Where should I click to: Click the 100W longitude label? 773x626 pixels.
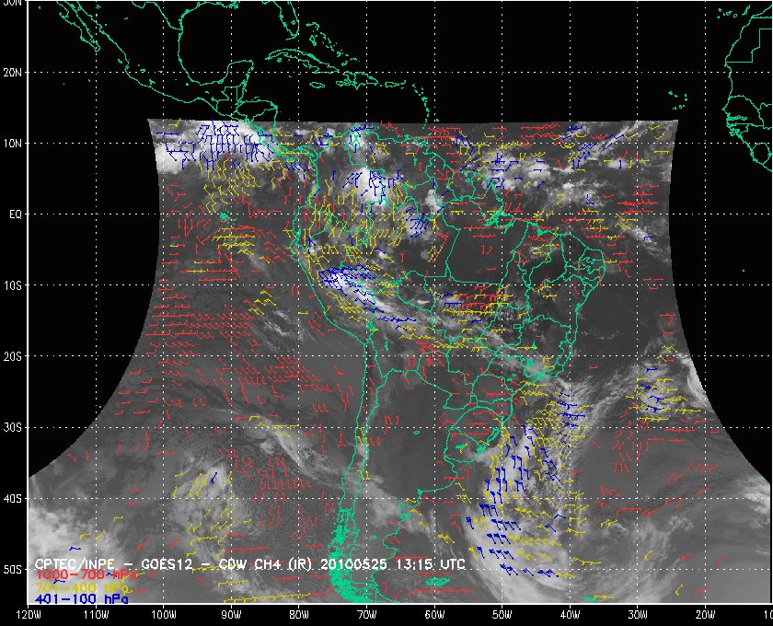[x=163, y=615]
